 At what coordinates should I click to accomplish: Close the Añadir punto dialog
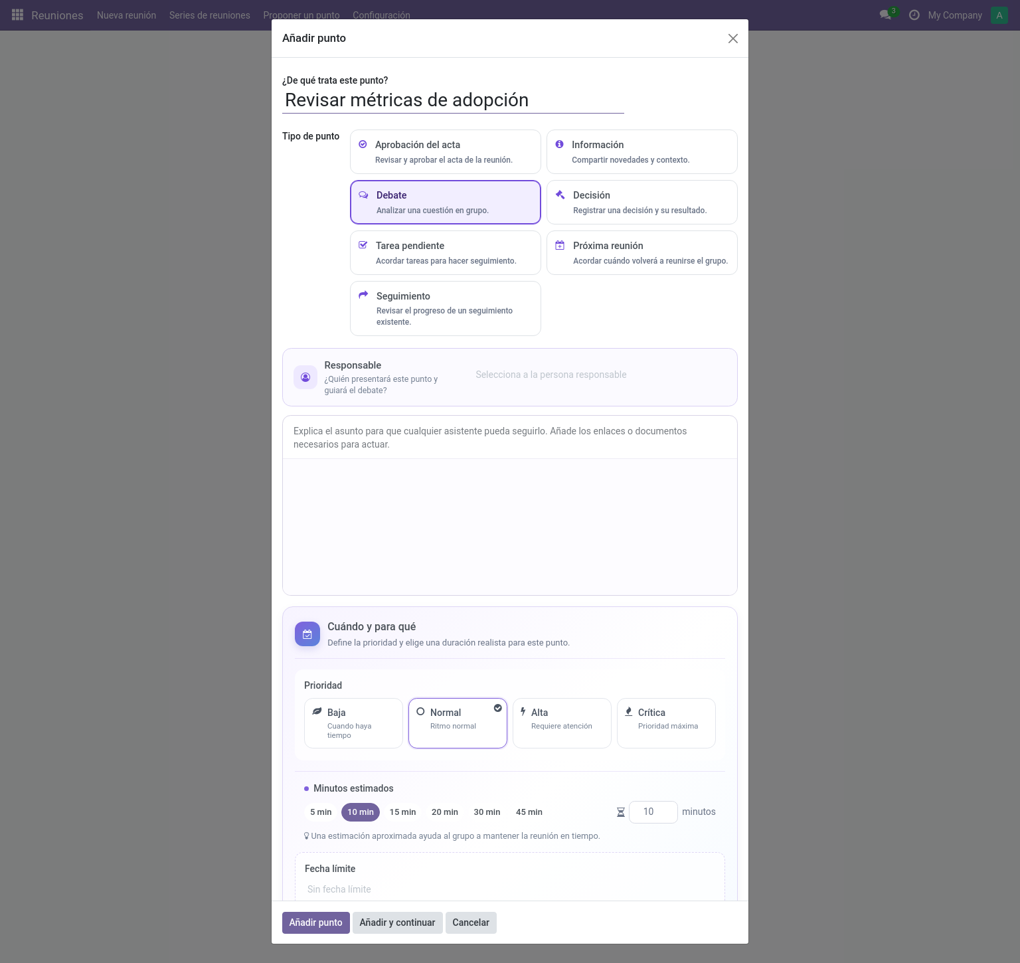(733, 39)
